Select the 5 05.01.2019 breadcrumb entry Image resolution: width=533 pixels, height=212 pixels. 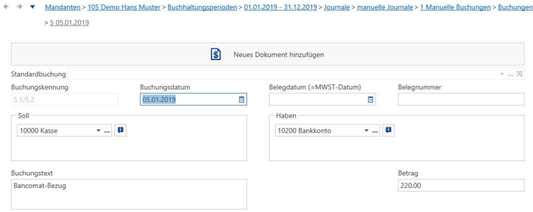pos(69,23)
